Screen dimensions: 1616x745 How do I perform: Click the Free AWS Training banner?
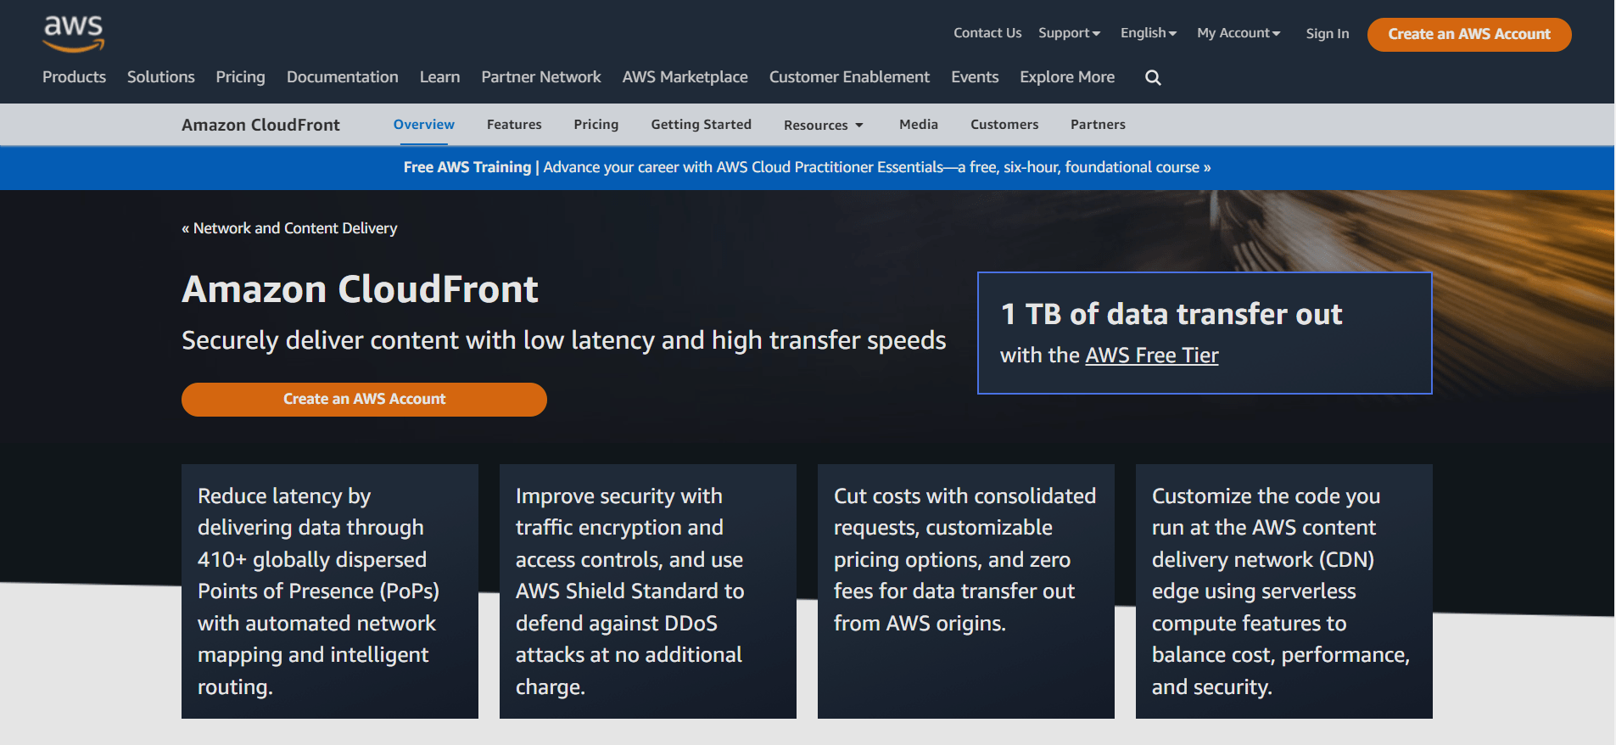coord(807,168)
